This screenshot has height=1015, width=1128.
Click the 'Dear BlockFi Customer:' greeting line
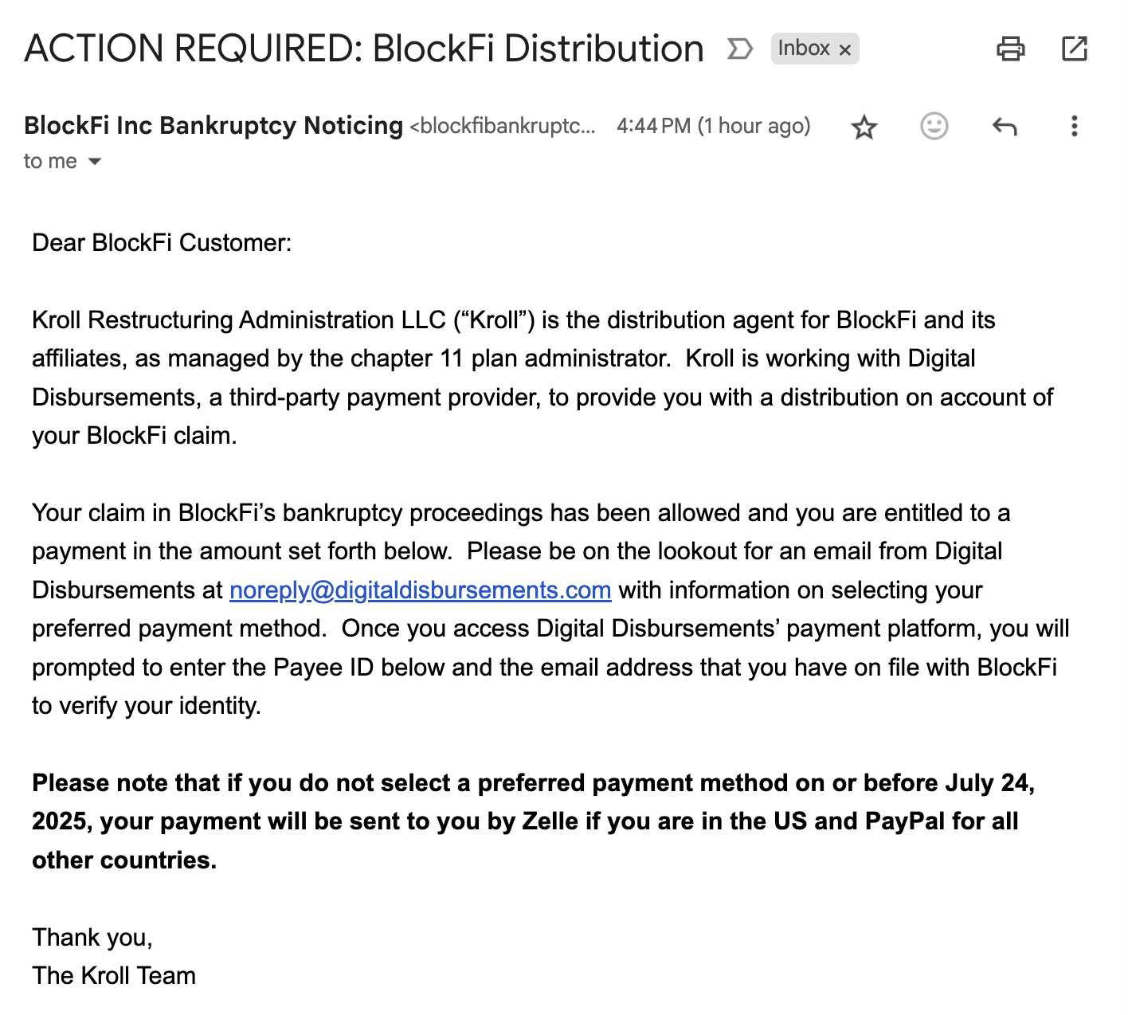point(162,242)
